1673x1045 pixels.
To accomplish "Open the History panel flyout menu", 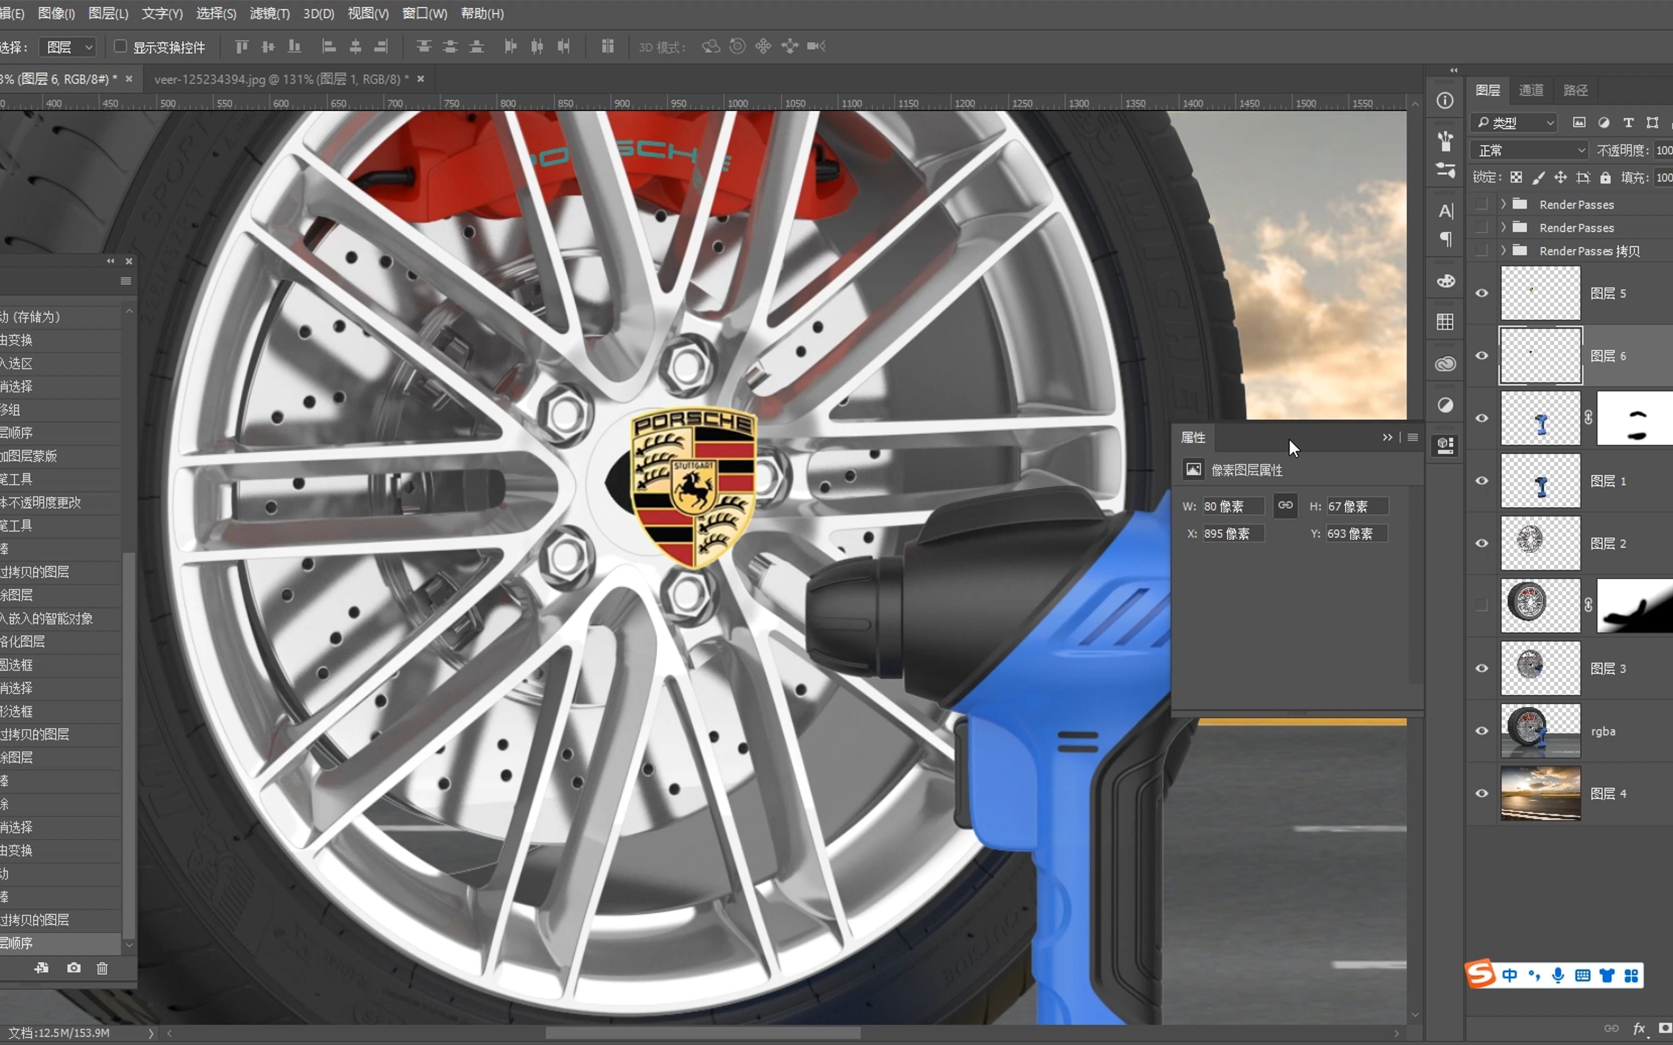I will [x=126, y=281].
